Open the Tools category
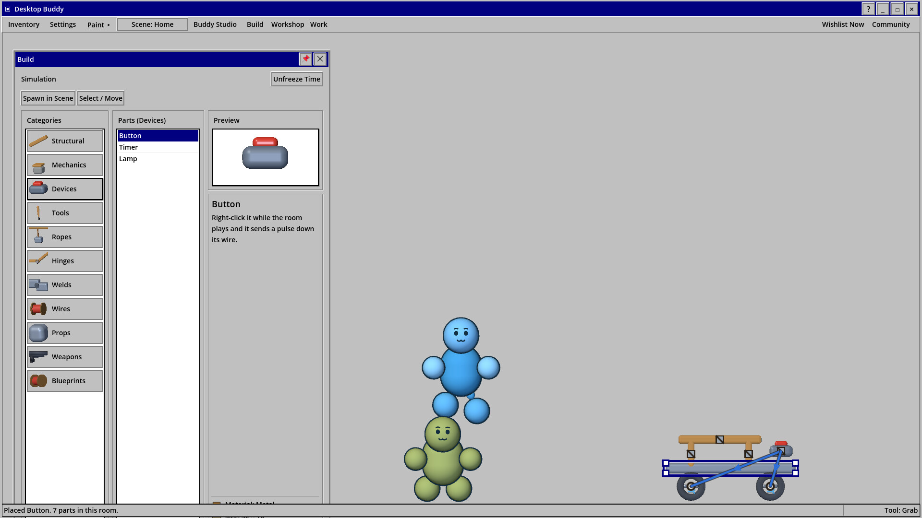The height and width of the screenshot is (518, 922). point(65,213)
